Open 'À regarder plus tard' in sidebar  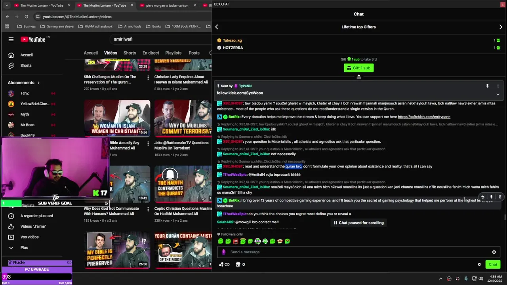point(36,216)
